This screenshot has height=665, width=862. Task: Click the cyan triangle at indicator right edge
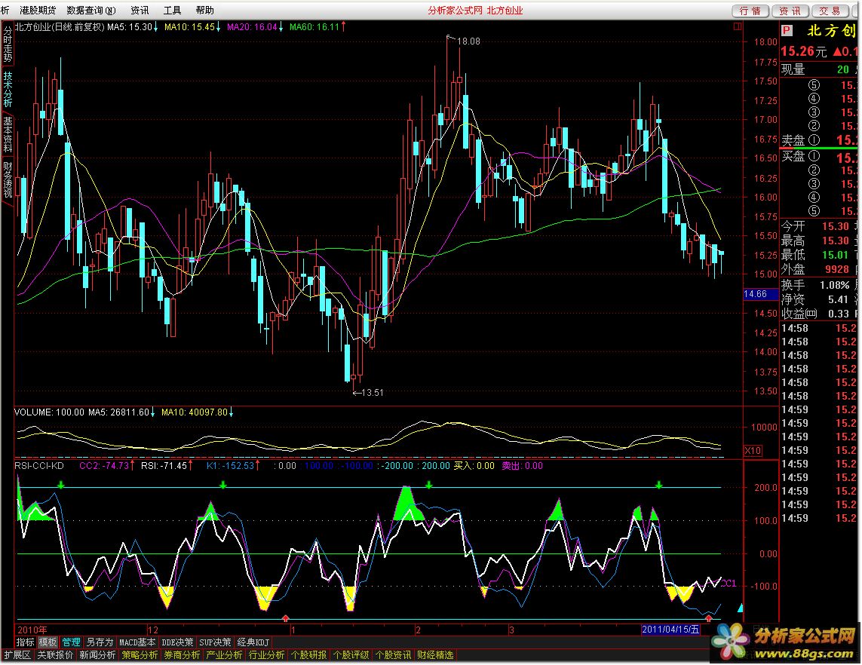coord(740,608)
